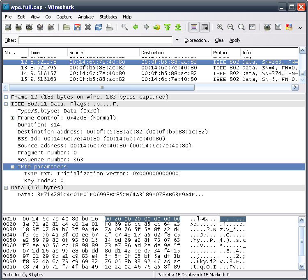Reset zoom to normal size icon
This screenshot has width=308, height=280.
[x=241, y=27]
